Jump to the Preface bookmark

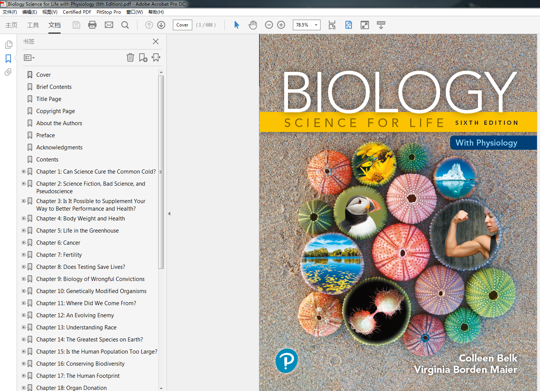tap(45, 135)
